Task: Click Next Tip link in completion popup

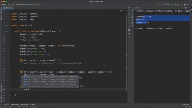Action: (71, 87)
